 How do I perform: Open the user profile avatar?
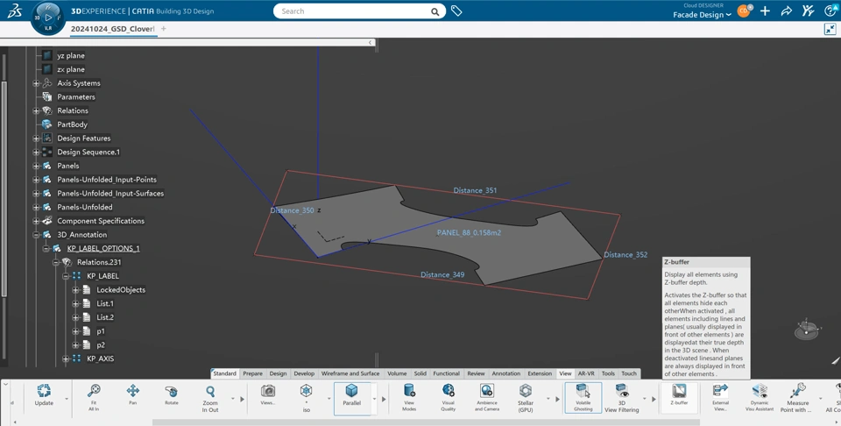(x=745, y=11)
